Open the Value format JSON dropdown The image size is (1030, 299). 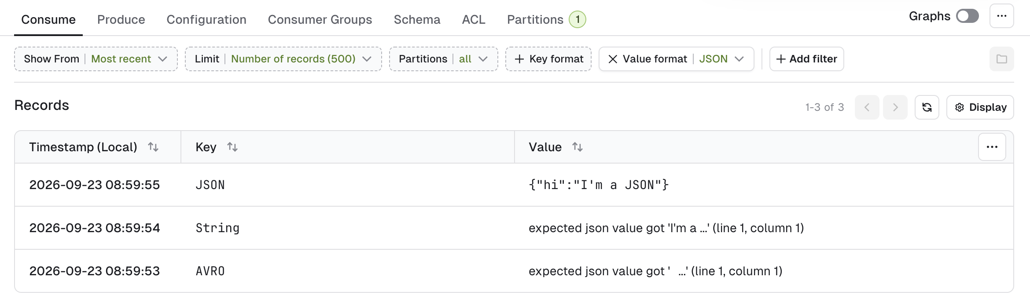click(722, 59)
